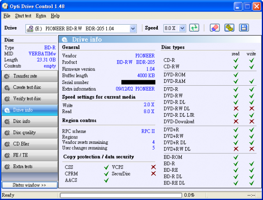The height and width of the screenshot is (200, 263).
Task: Click the CSS green checkmark
Action: (106, 167)
